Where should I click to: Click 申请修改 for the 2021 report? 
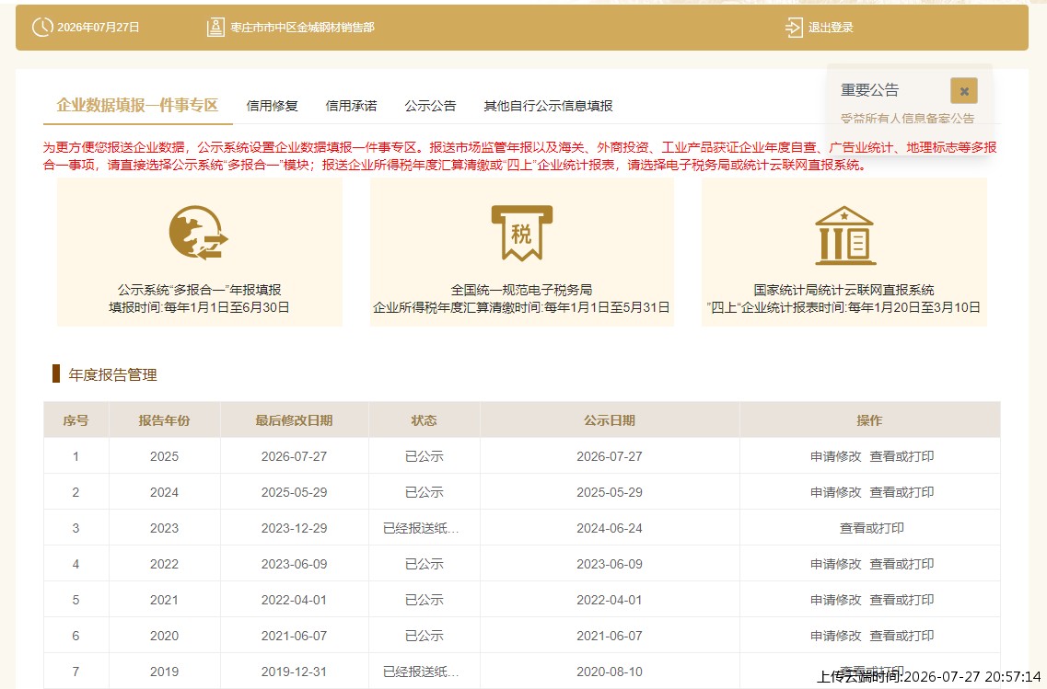(836, 600)
